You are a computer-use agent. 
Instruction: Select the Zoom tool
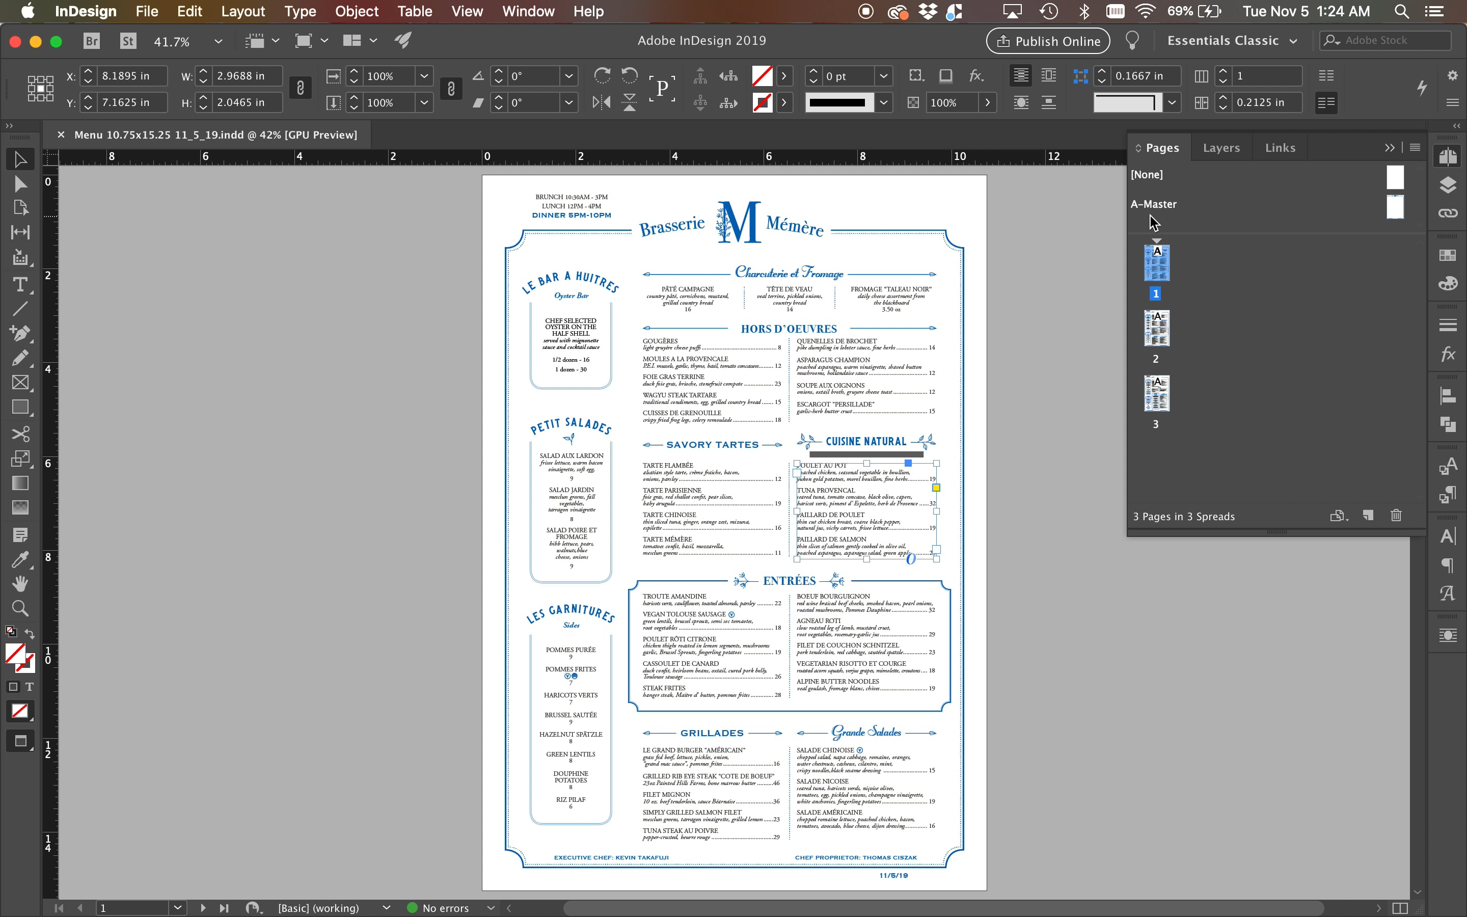point(20,608)
